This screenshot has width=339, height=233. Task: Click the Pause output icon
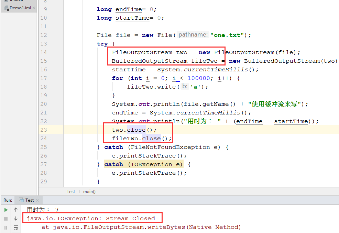(6, 227)
